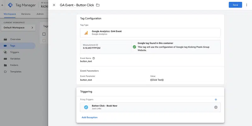Click the Triggering section heading
The image size is (252, 126).
click(x=86, y=91)
